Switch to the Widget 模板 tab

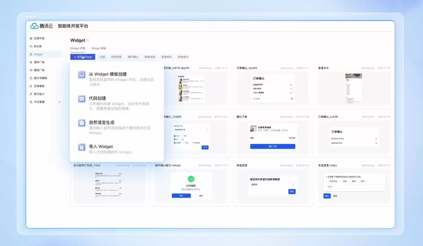point(99,48)
